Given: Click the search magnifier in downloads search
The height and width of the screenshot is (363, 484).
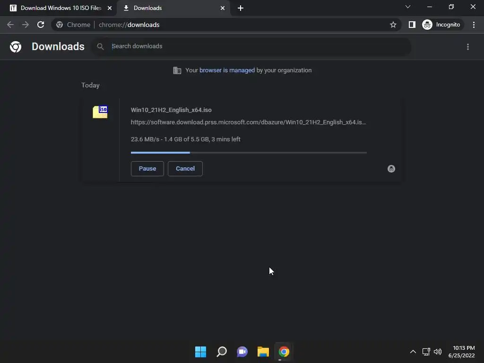Looking at the screenshot, I should (x=100, y=47).
